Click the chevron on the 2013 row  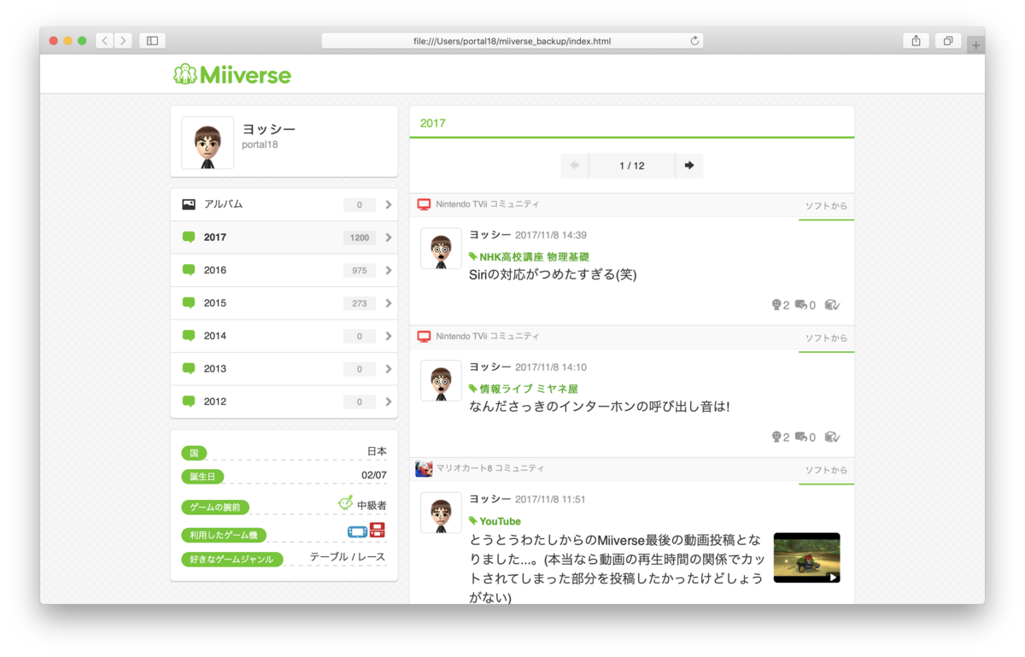pos(389,369)
